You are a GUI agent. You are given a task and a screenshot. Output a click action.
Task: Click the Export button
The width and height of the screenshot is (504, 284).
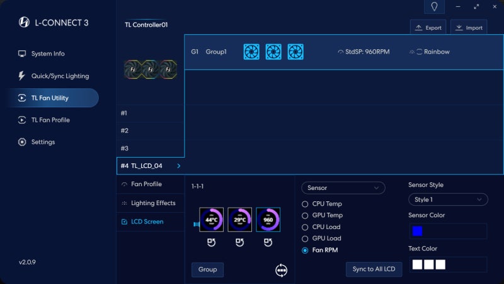pyautogui.click(x=428, y=28)
